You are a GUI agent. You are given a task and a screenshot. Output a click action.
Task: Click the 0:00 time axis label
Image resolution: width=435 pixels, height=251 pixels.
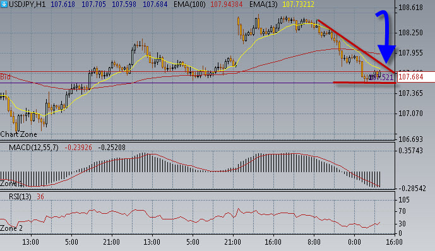tap(354, 242)
